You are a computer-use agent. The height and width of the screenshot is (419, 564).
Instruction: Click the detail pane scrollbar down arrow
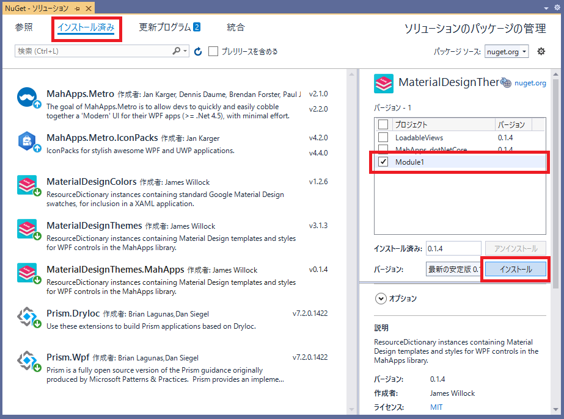point(555,410)
